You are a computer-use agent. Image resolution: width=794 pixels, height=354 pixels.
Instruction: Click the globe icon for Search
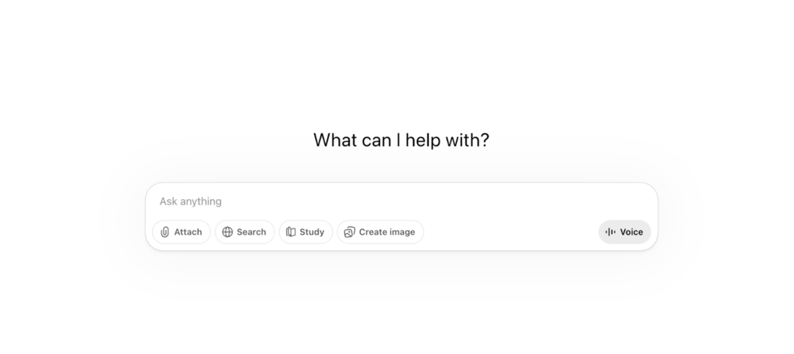[227, 232]
